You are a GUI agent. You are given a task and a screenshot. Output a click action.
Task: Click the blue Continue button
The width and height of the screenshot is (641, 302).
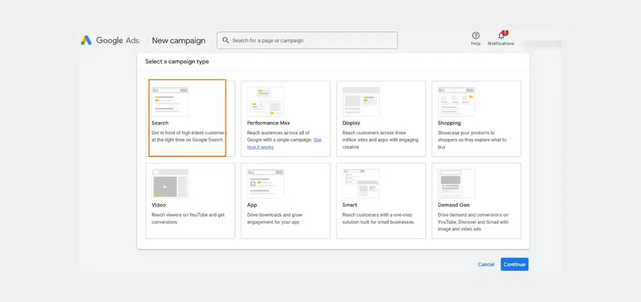click(514, 264)
